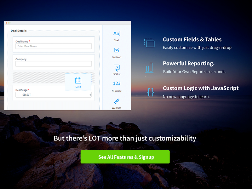Click 'Easily customize with just drag-n-drop' text

pos(197,48)
